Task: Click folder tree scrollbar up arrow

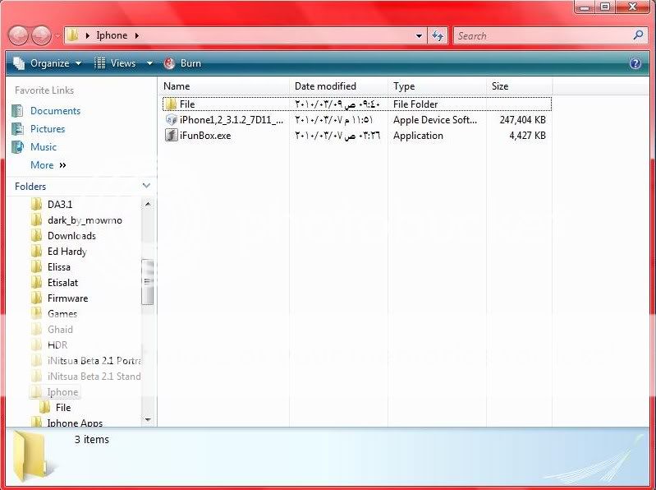Action: (148, 204)
